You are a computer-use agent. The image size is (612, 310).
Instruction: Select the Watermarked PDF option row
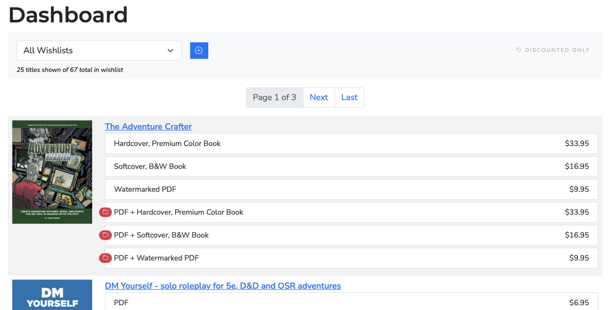351,189
